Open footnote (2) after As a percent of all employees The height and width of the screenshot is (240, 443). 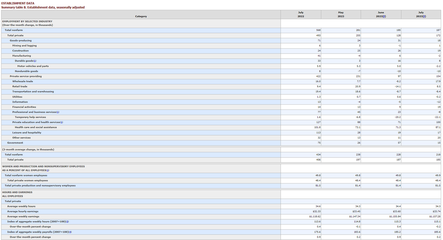[48, 170]
